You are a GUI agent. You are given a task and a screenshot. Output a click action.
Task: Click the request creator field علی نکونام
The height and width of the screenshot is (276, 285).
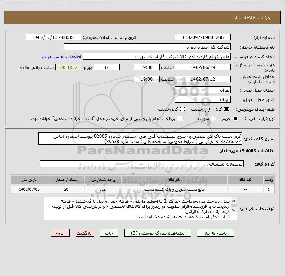(x=157, y=57)
